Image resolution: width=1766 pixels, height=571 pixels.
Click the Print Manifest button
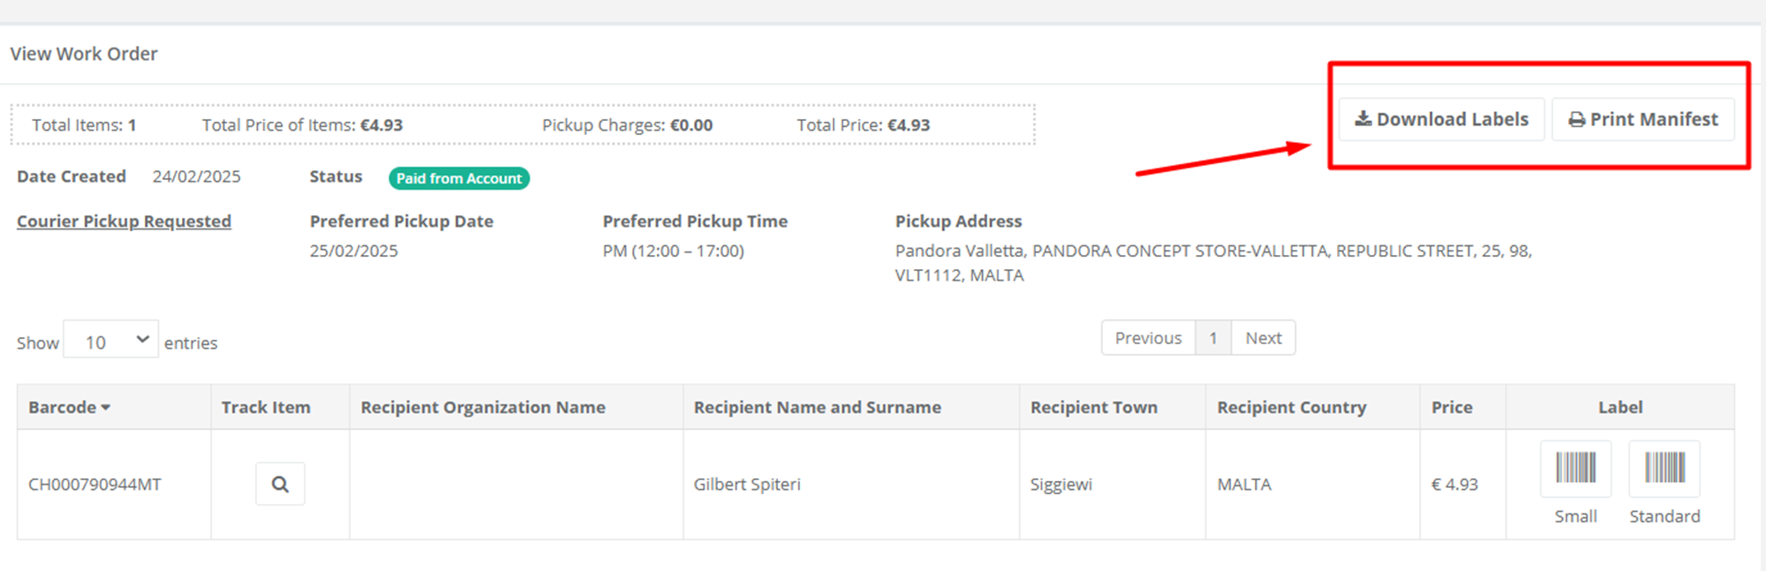click(1642, 119)
